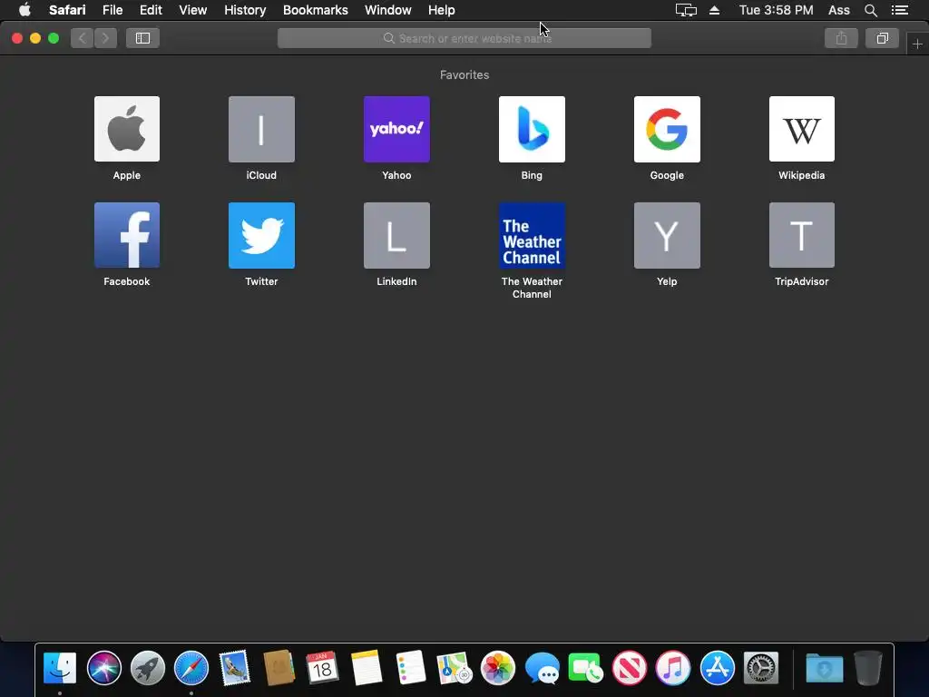Open the Bing favorite tile
The width and height of the screenshot is (929, 697).
532,129
